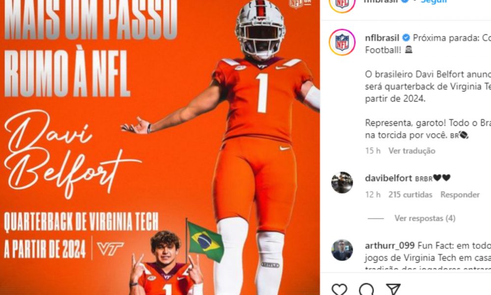Open the davibelfort username link

point(388,178)
